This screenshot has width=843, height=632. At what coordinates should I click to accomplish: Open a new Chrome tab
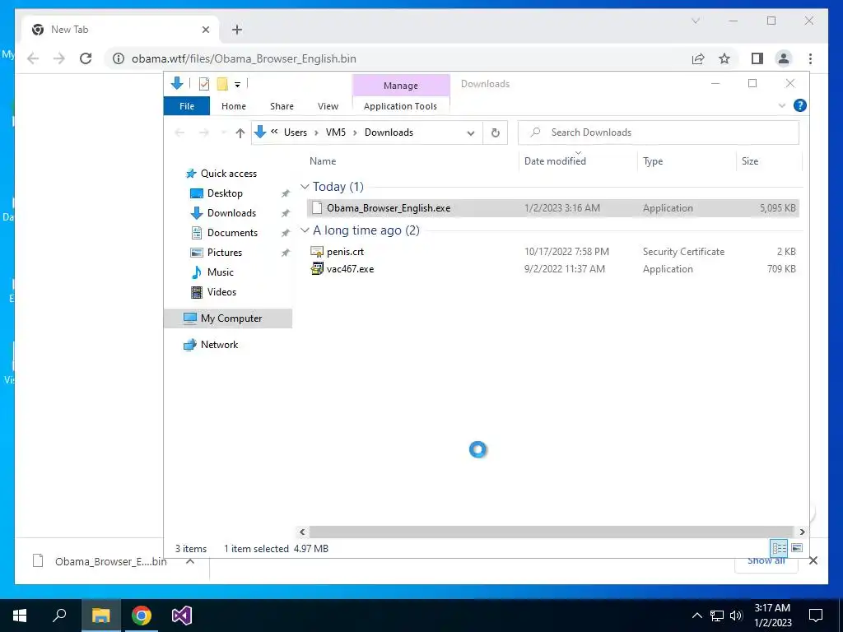[x=237, y=30]
